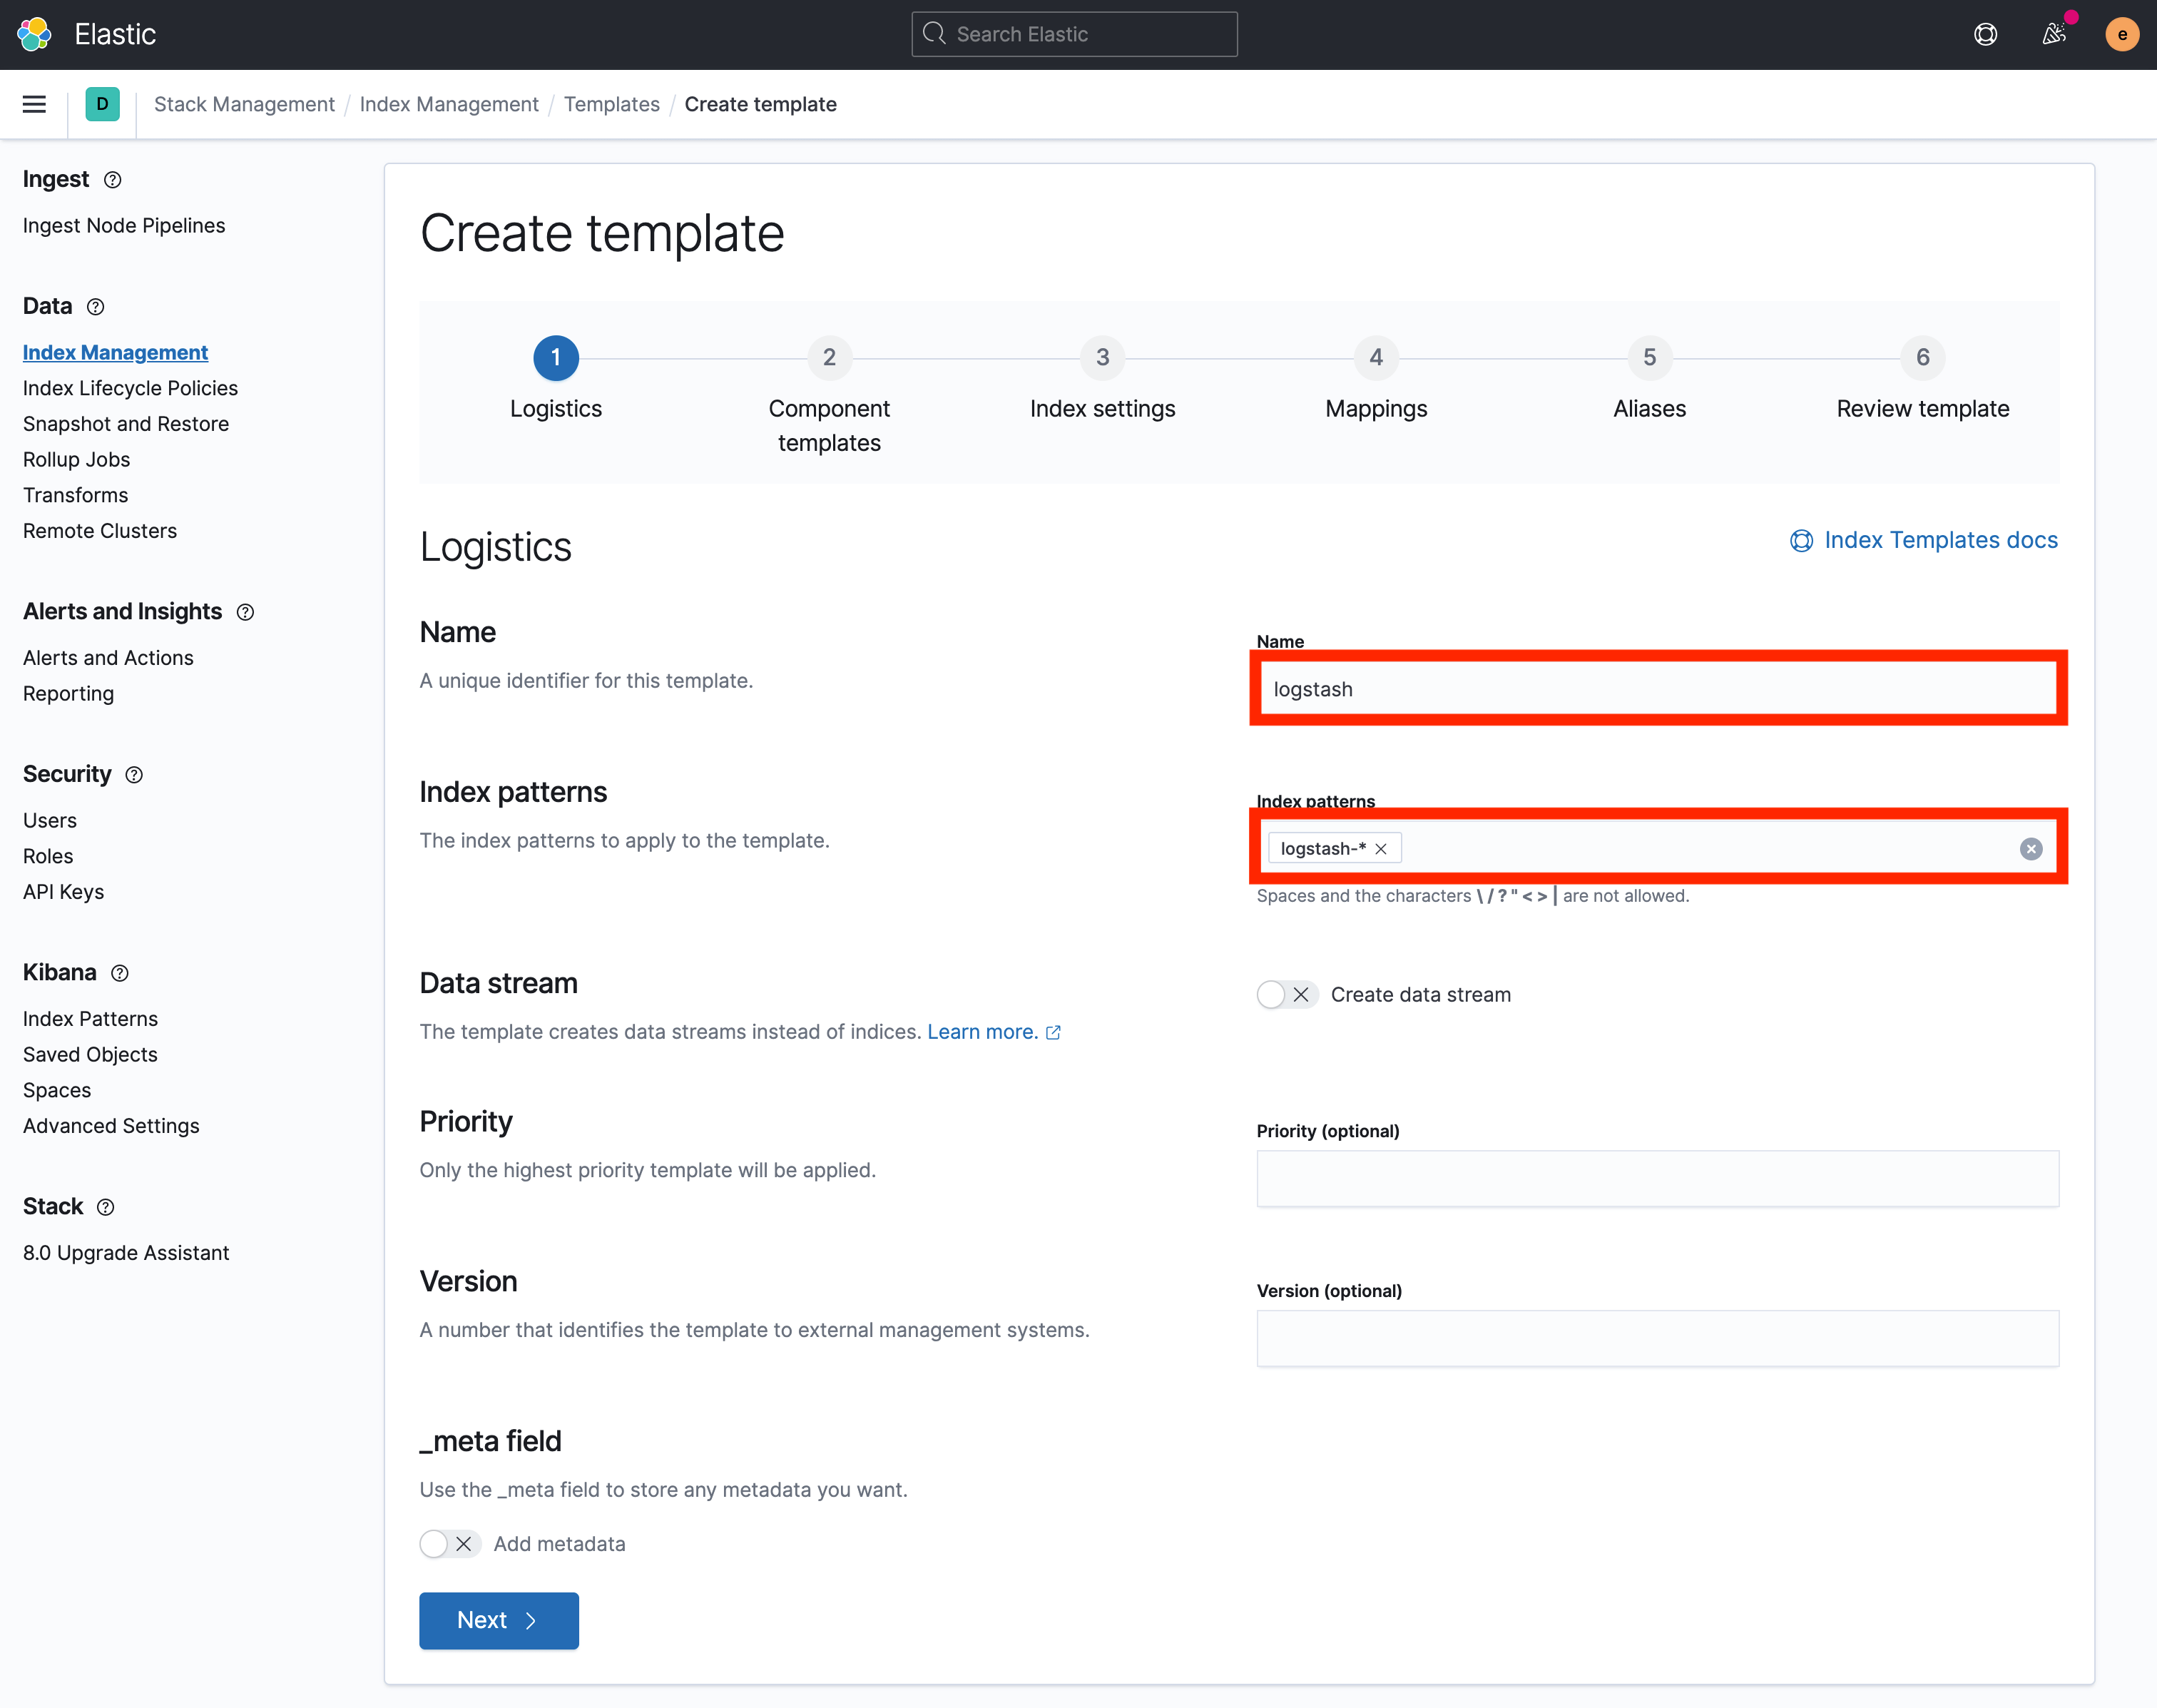Open Advanced Settings
2157x1708 pixels.
point(111,1126)
